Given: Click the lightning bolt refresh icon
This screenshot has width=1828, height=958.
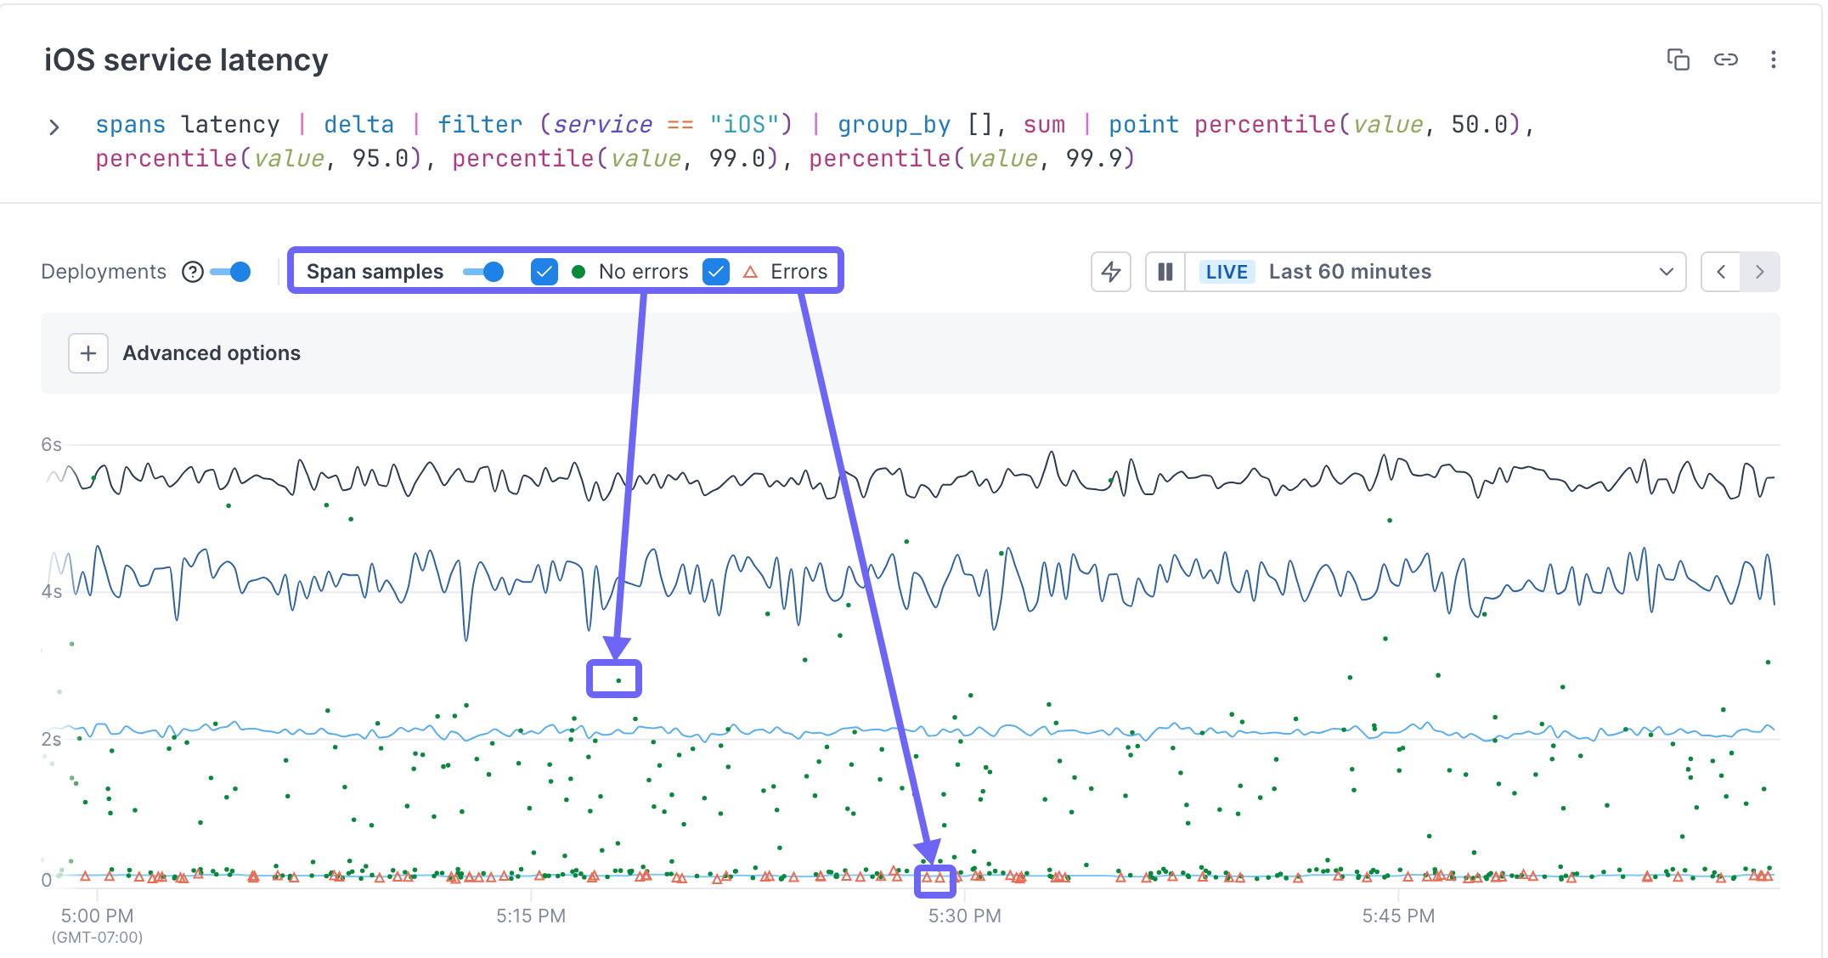Looking at the screenshot, I should click(1111, 272).
